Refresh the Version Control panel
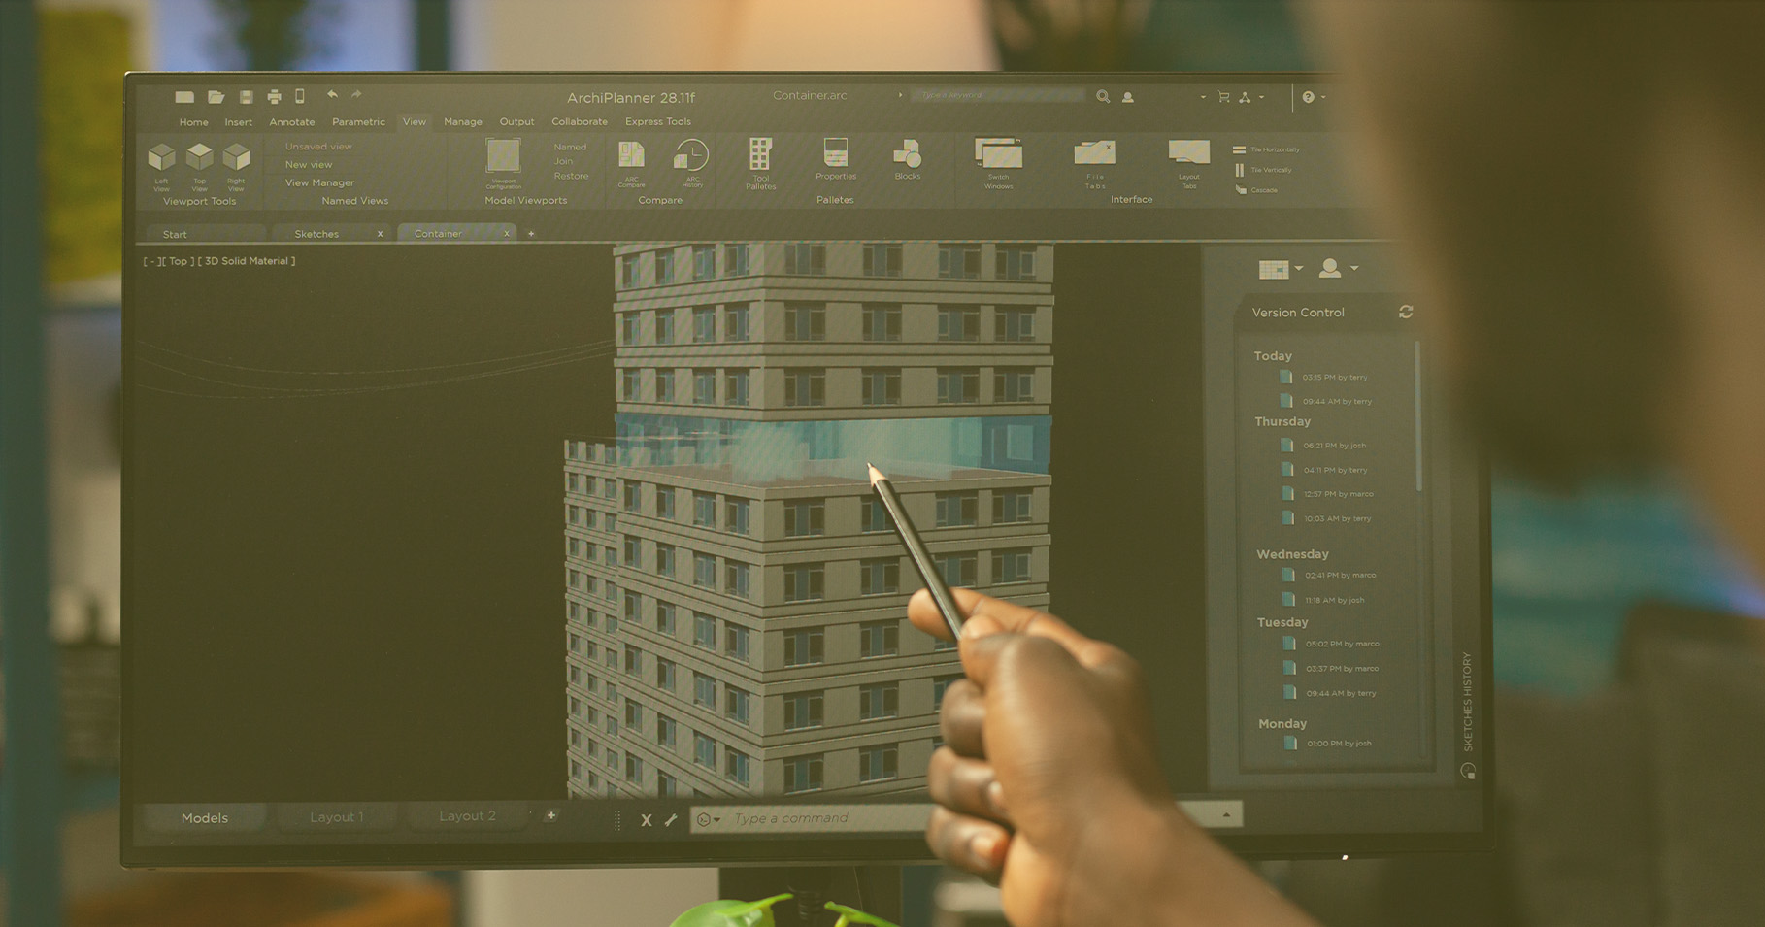 click(x=1406, y=312)
